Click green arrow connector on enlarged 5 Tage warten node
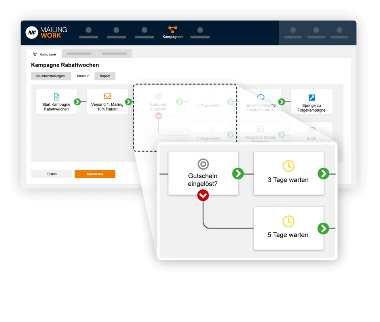380x322 pixels. click(x=323, y=229)
